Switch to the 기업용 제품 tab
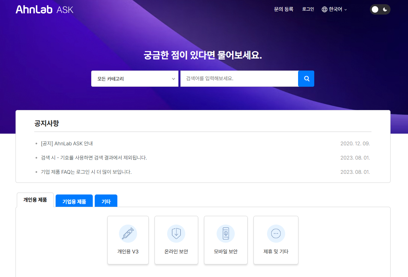 point(74,201)
